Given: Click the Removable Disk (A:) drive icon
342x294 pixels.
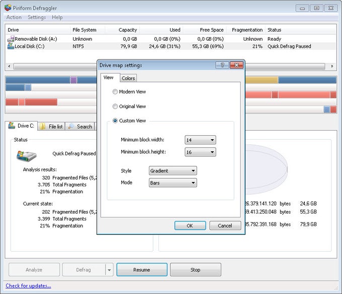Looking at the screenshot, I should coord(11,39).
